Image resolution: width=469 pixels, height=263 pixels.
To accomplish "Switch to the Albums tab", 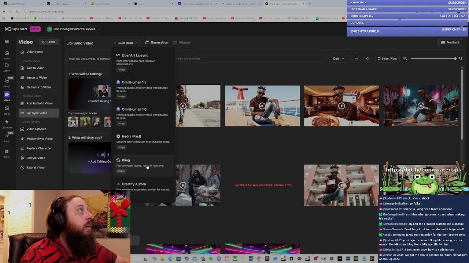I will (182, 42).
